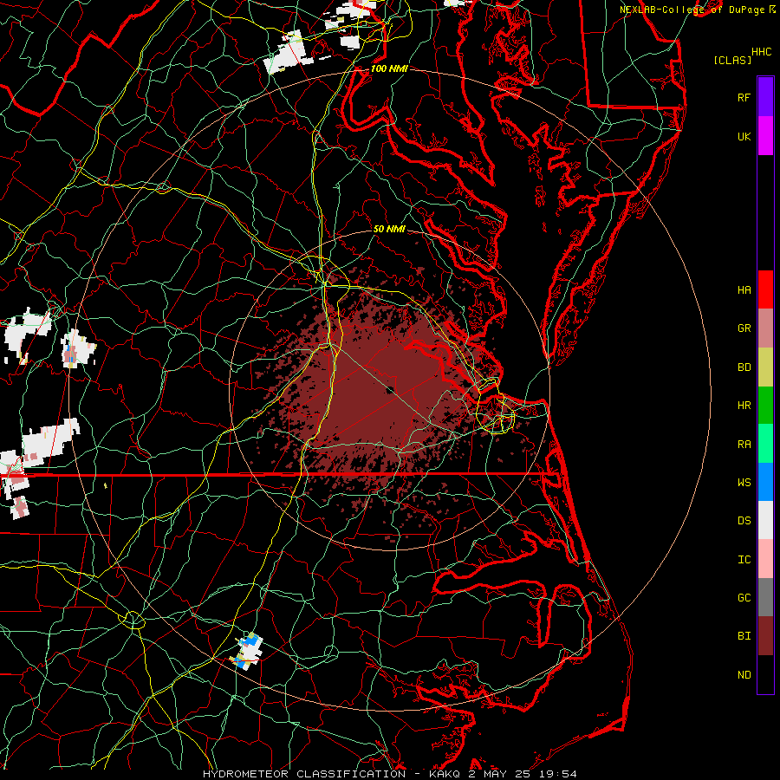This screenshot has width=780, height=780.
Task: Click the light pink IC swatch
Action: tap(765, 559)
